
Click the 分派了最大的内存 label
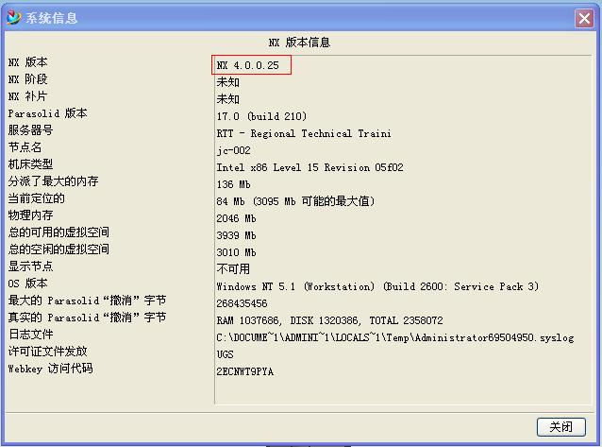[54, 181]
